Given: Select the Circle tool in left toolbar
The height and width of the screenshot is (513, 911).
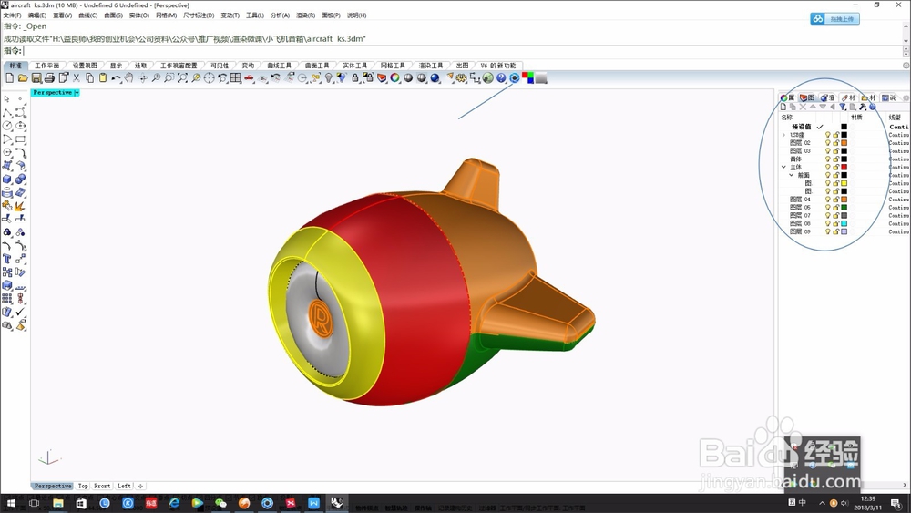Looking at the screenshot, I should pos(7,126).
